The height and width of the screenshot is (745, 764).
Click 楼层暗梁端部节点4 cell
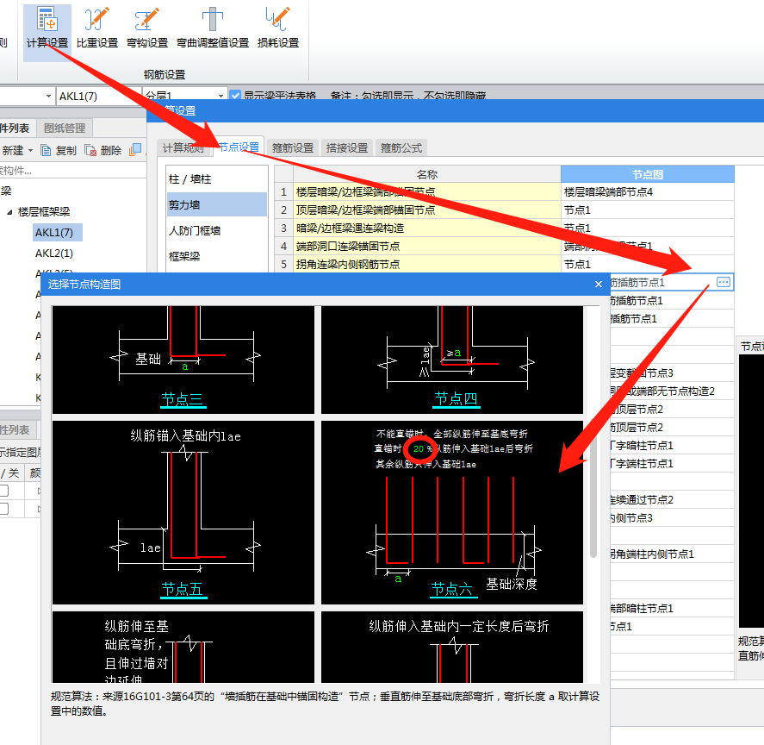click(x=648, y=191)
